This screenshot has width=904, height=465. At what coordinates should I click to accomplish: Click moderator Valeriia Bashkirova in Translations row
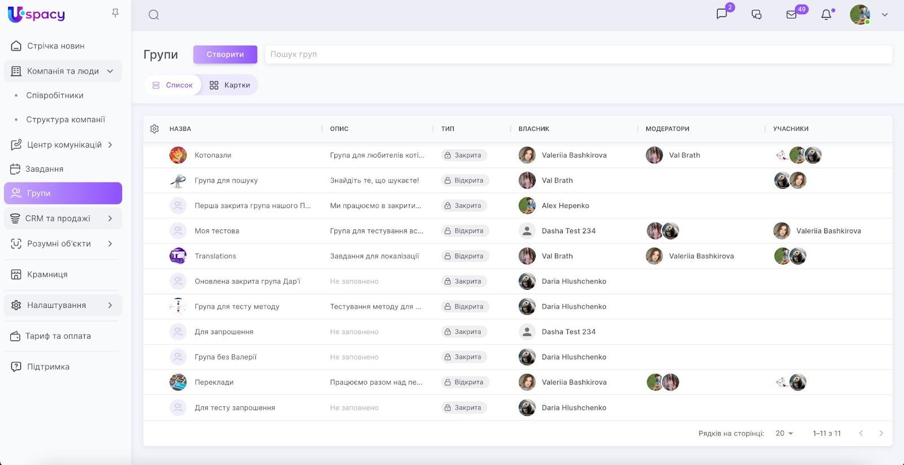(701, 256)
